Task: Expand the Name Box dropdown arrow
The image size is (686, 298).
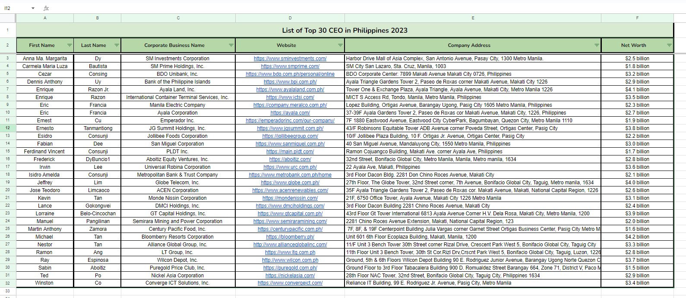Action: pos(33,8)
